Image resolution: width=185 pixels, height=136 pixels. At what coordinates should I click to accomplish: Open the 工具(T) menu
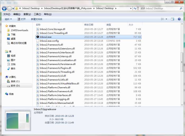point(38,14)
